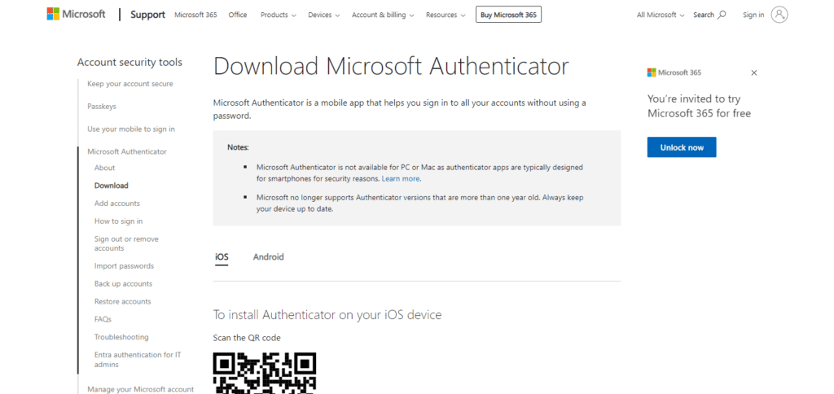Click Buy Microsoft 365 button
The width and height of the screenshot is (834, 394).
click(508, 15)
